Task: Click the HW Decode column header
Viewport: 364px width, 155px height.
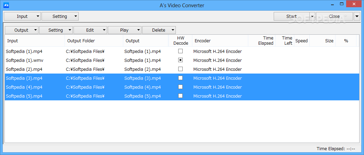Action: point(180,41)
